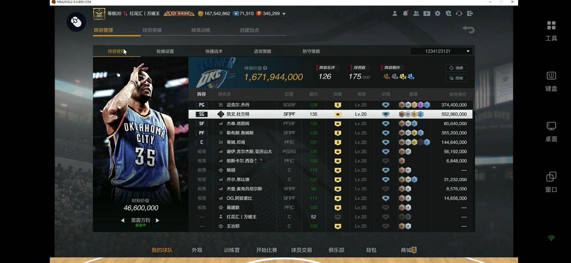Screen dimensions: 571x263
Task: Switch to 球员训练 tab
Action: coord(201,30)
